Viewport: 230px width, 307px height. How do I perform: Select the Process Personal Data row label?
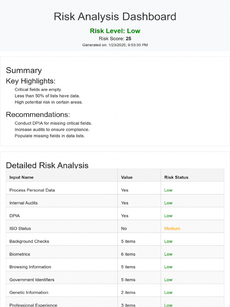(32, 190)
